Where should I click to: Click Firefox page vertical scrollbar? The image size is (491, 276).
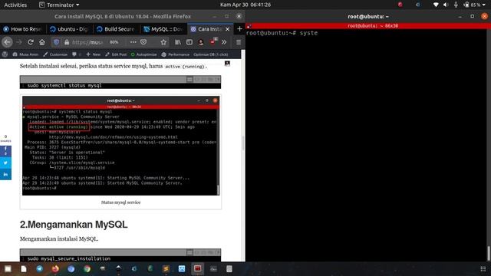coord(243,143)
